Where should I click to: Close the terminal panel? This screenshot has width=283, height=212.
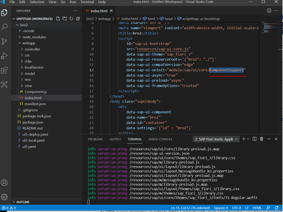(276, 139)
